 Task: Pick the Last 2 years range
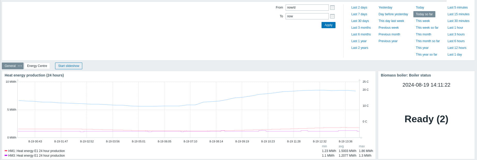coord(360,48)
